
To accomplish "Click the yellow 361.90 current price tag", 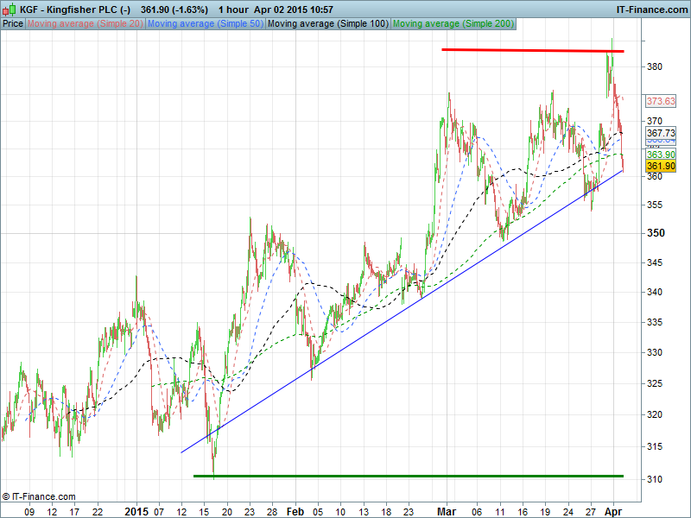I will click(661, 166).
